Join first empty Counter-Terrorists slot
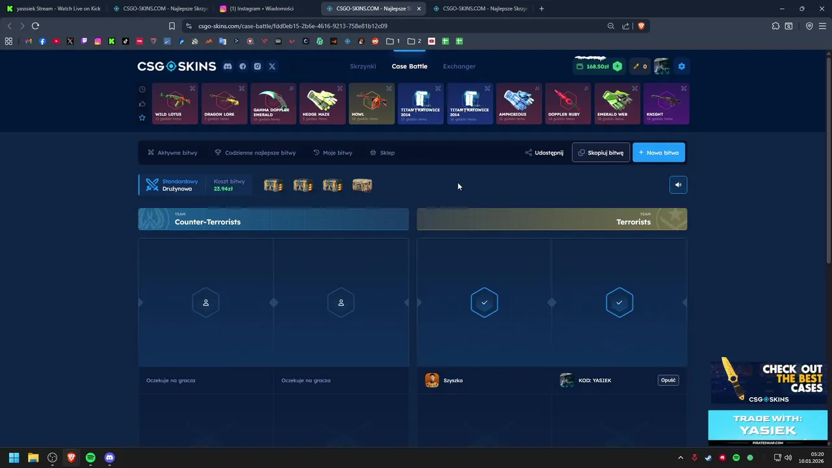Screen dimensions: 832x468 205,302
